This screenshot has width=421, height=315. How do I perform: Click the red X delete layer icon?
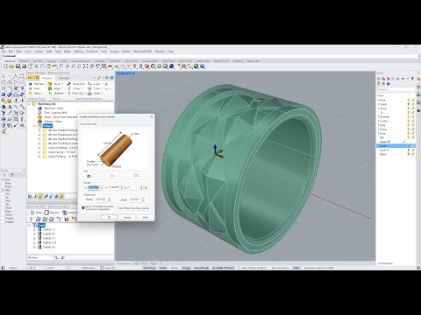pos(389,79)
